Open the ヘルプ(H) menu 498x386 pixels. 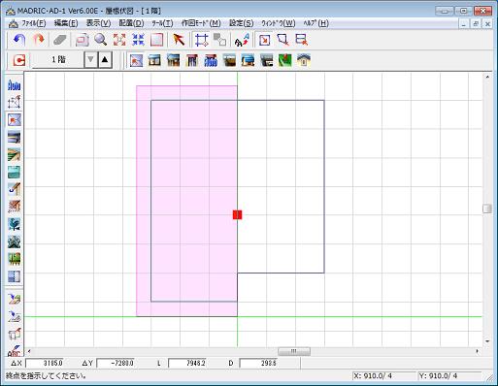click(315, 23)
